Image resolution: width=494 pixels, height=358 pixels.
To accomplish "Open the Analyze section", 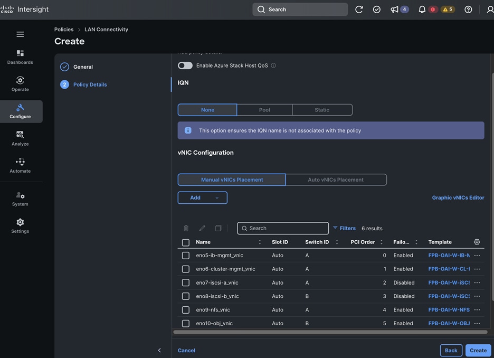I will (20, 139).
